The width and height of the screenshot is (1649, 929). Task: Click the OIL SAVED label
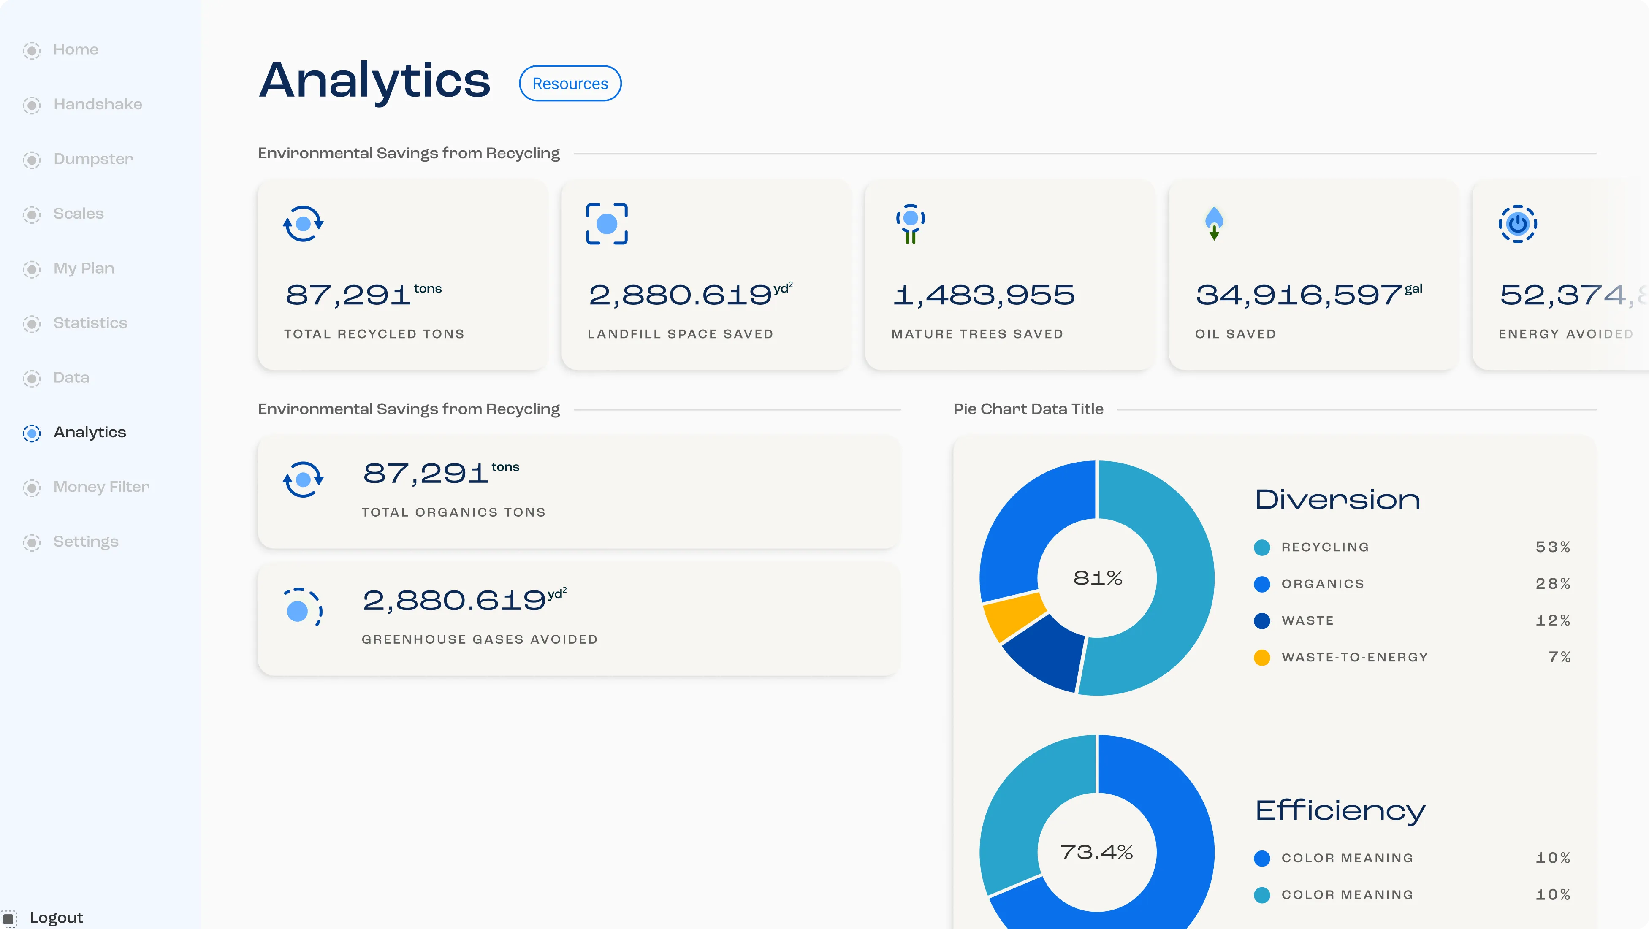[x=1235, y=334]
